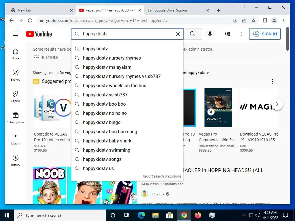This screenshot has width=295, height=221.
Task: Open the Explore sidebar item
Action: (16, 75)
